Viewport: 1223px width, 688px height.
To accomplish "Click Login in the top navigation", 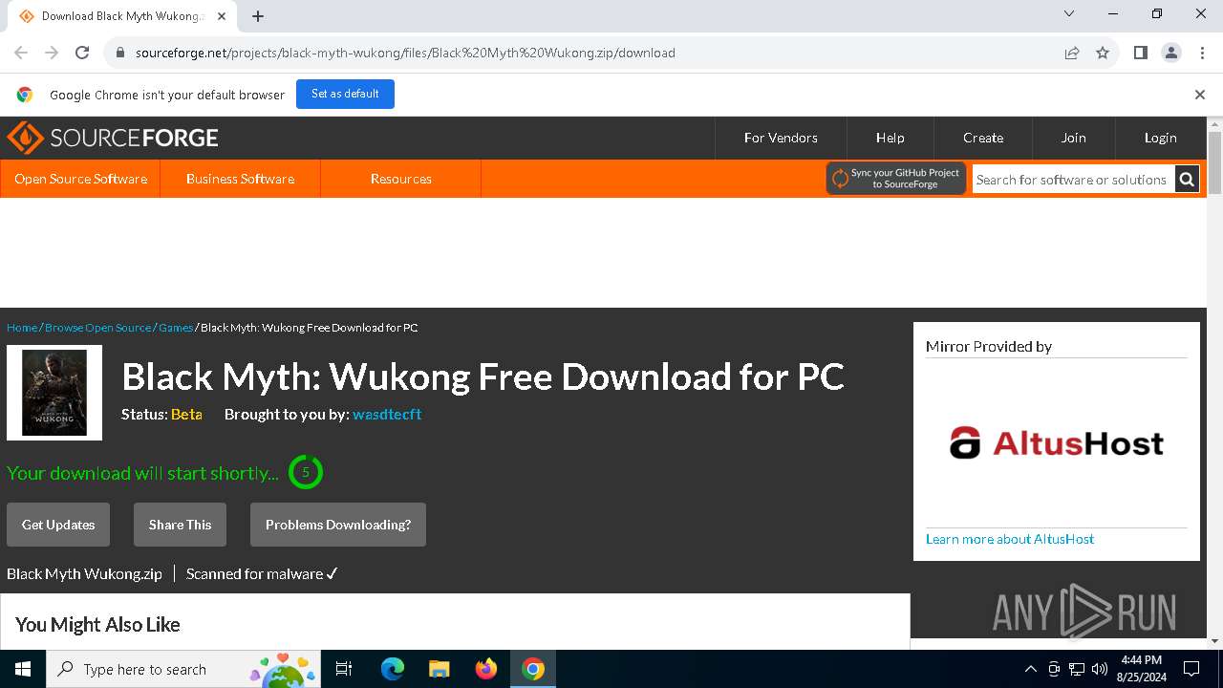I will tap(1160, 138).
